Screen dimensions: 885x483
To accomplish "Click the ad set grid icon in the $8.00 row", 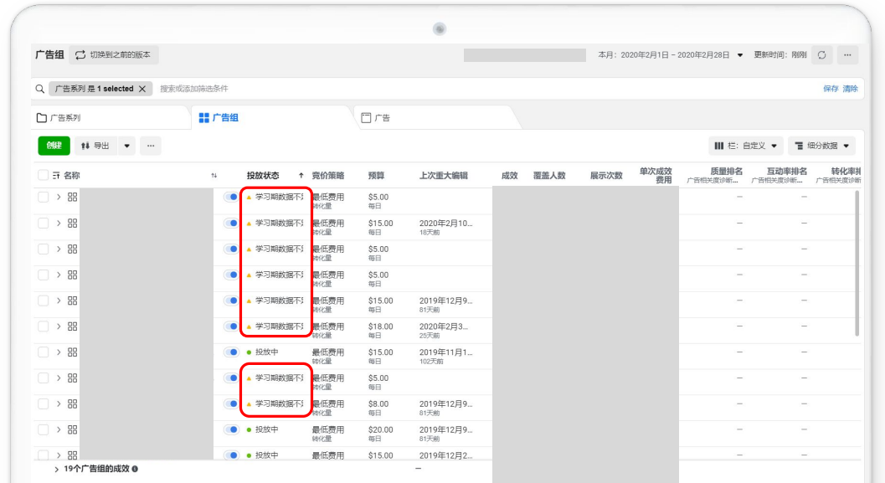I will [72, 403].
